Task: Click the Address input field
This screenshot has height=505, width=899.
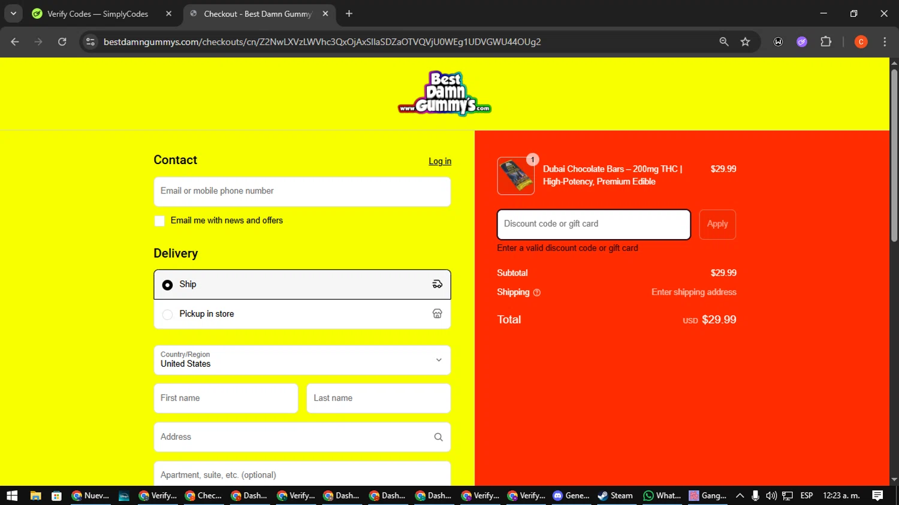Action: pyautogui.click(x=302, y=437)
